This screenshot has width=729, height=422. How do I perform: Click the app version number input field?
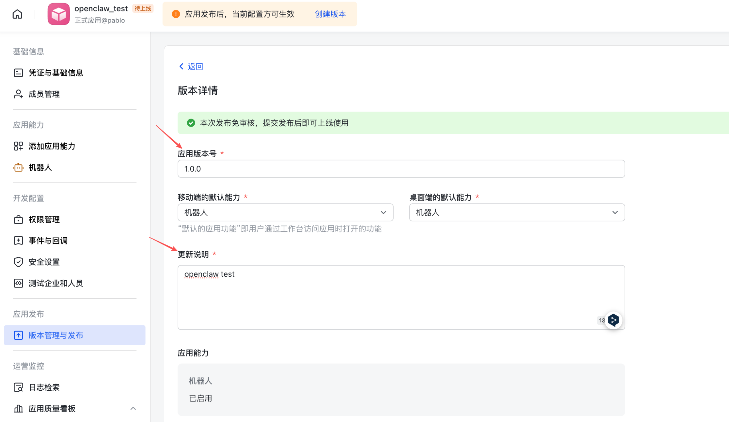coord(401,169)
